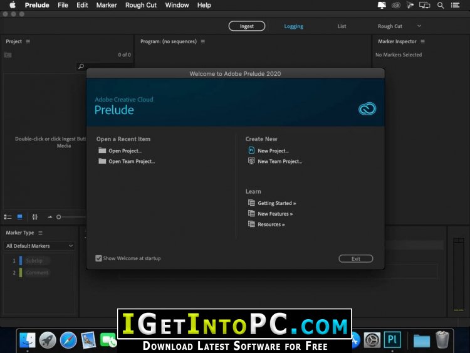Open Notification Center list icon
This screenshot has width=470, height=353.
pos(456,5)
